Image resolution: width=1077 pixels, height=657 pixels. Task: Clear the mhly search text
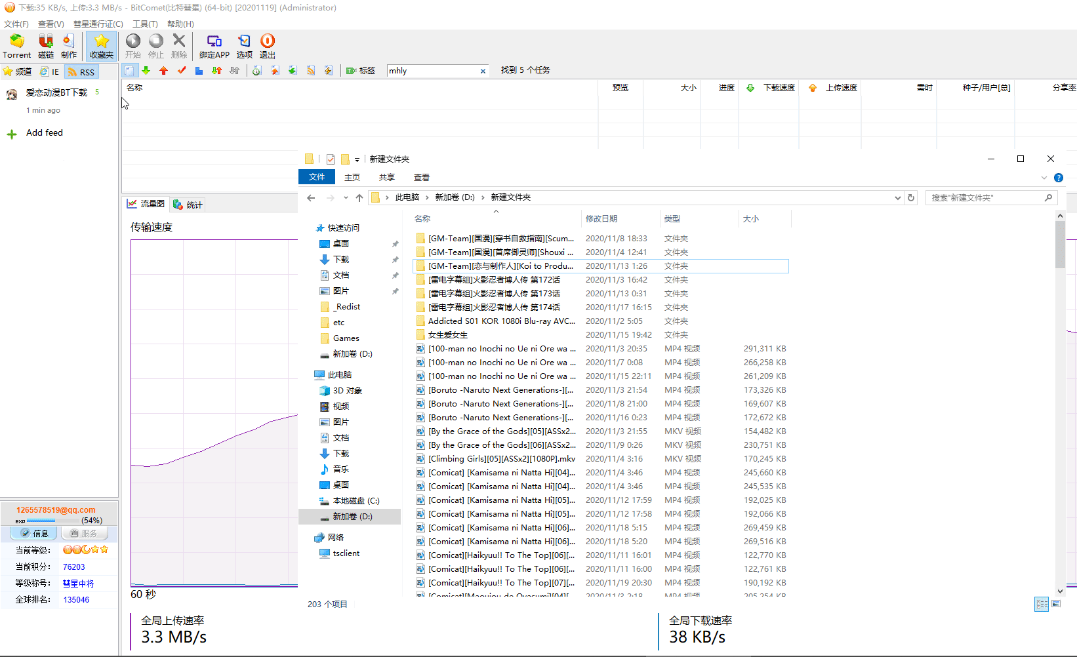pyautogui.click(x=483, y=71)
